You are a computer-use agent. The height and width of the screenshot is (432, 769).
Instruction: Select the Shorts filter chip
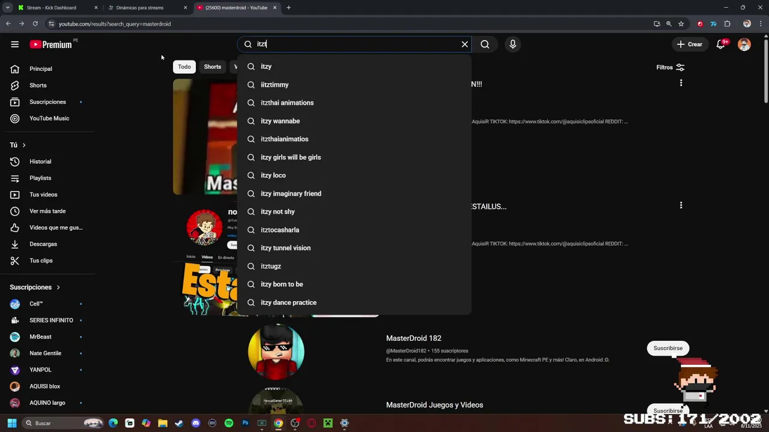pos(212,67)
